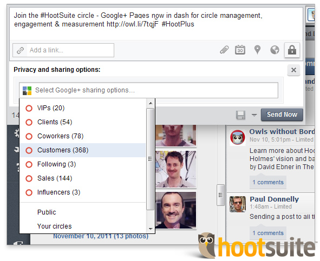Click the Send Now button

click(x=282, y=115)
